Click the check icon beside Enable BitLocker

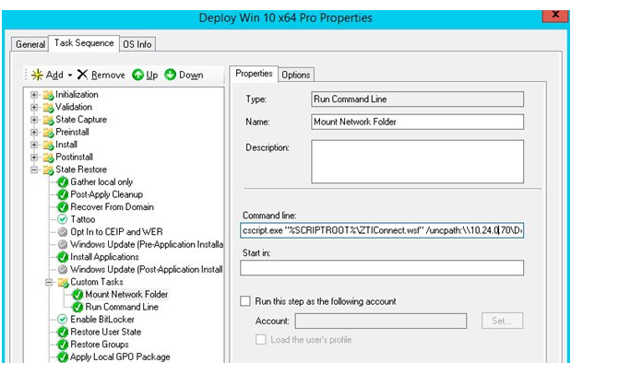coord(63,320)
